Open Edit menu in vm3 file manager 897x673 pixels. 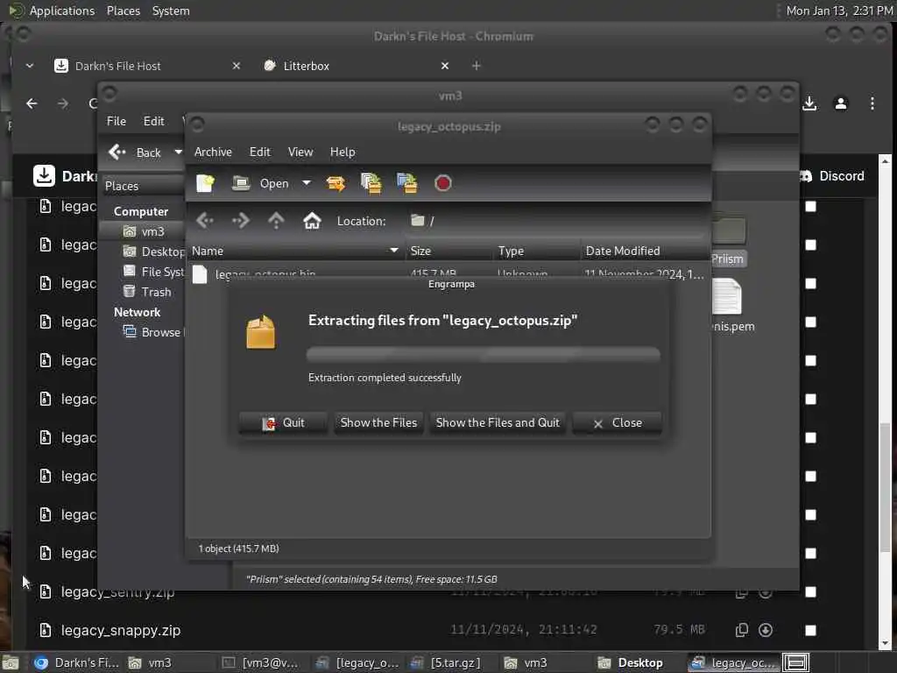(x=154, y=121)
